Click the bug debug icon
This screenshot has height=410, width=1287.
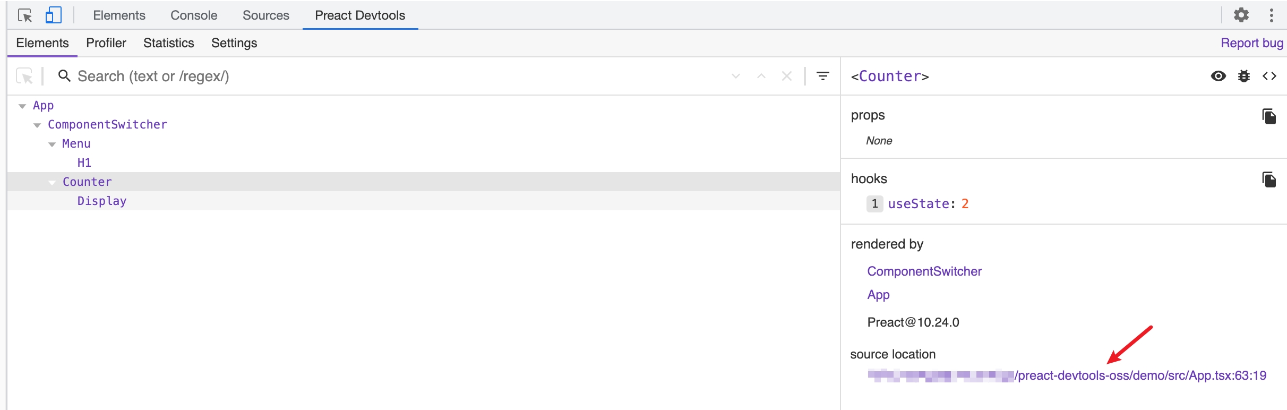point(1244,76)
